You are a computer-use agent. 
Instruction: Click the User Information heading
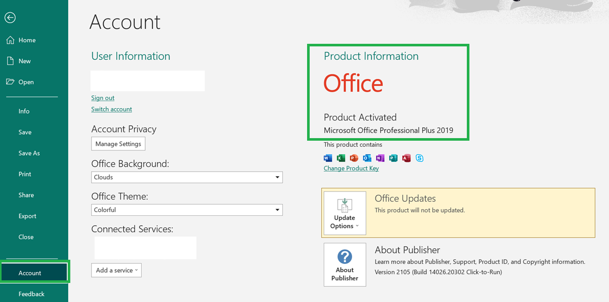(x=131, y=56)
